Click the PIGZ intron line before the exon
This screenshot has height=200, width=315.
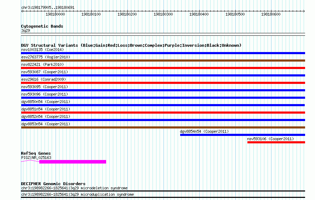click(30, 161)
